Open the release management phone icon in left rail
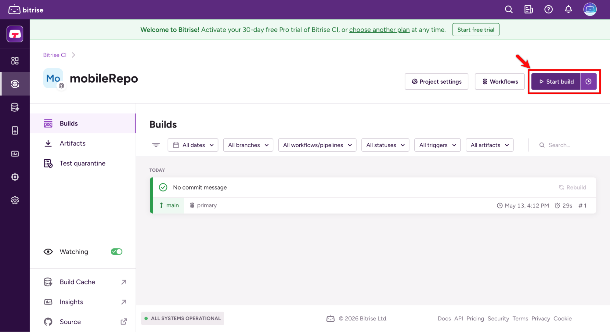Image resolution: width=610 pixels, height=332 pixels. pyautogui.click(x=15, y=131)
